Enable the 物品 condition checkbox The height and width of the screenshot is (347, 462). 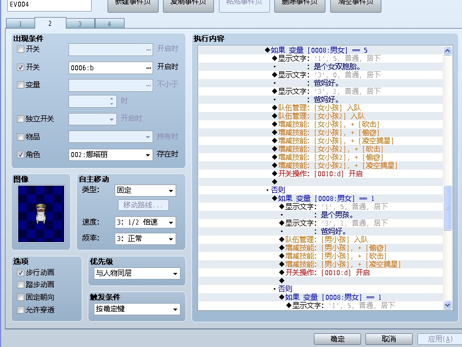tap(20, 137)
